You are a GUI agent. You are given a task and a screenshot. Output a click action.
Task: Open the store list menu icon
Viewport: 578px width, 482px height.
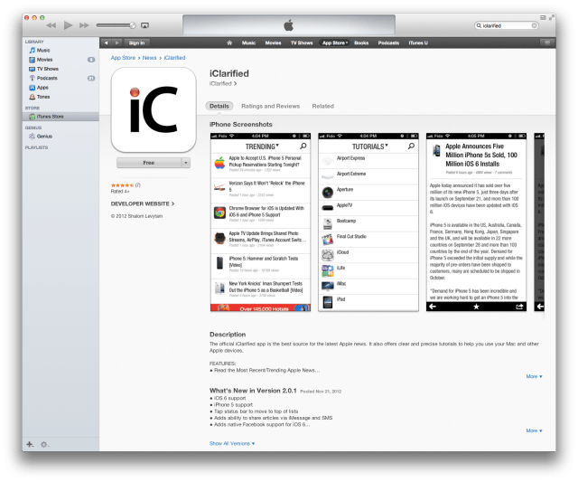[x=547, y=43]
